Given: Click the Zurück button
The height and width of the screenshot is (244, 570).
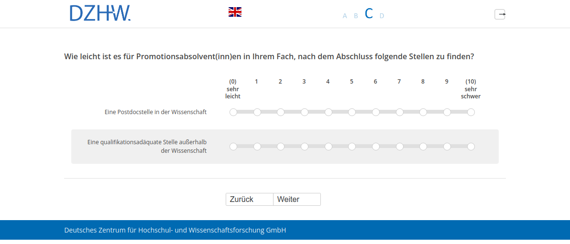Looking at the screenshot, I should click(x=249, y=199).
